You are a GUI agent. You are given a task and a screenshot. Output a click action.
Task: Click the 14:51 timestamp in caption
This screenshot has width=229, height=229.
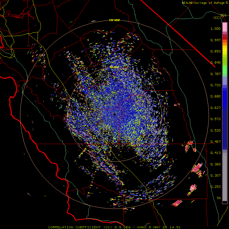pyautogui.click(x=175, y=227)
